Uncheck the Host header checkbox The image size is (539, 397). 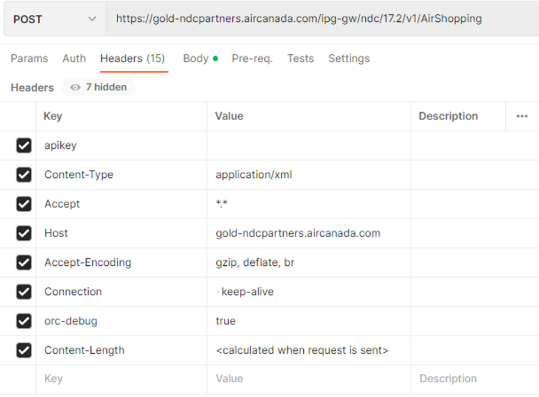tap(24, 233)
